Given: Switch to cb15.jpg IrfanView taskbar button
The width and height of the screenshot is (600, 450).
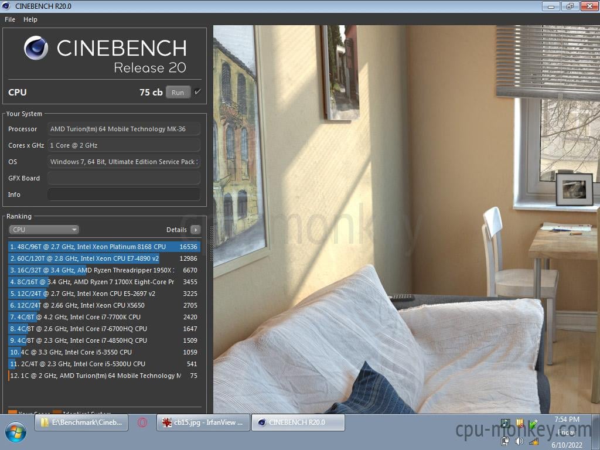Looking at the screenshot, I should (203, 422).
